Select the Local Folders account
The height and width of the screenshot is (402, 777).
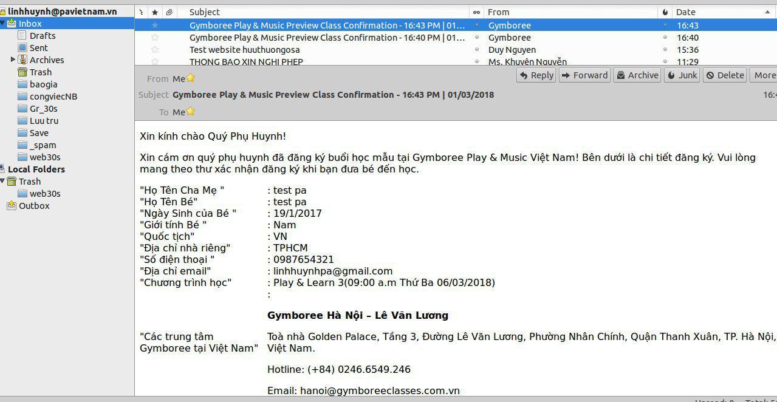(36, 169)
